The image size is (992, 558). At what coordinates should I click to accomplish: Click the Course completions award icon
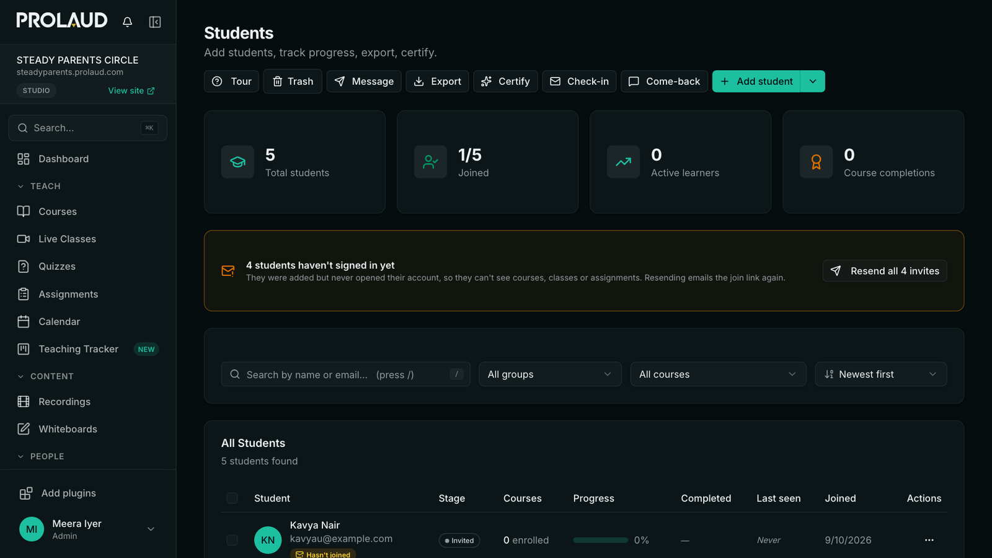click(816, 162)
